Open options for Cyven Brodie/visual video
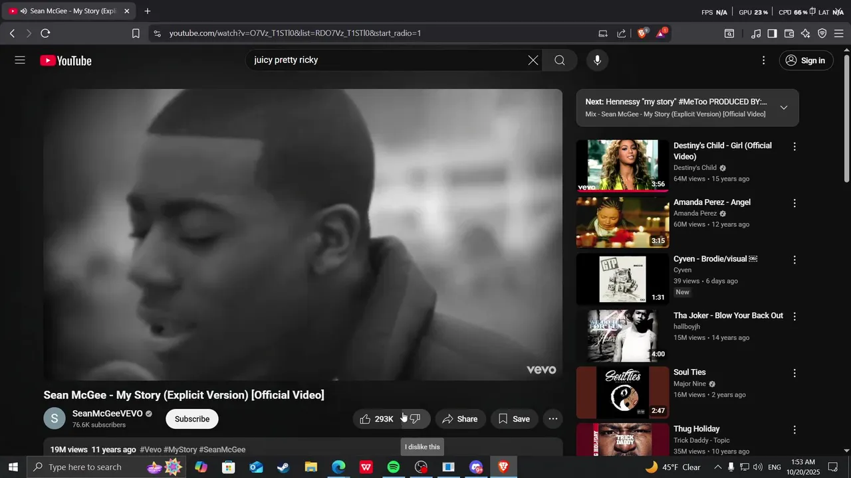This screenshot has width=851, height=478. 794,260
